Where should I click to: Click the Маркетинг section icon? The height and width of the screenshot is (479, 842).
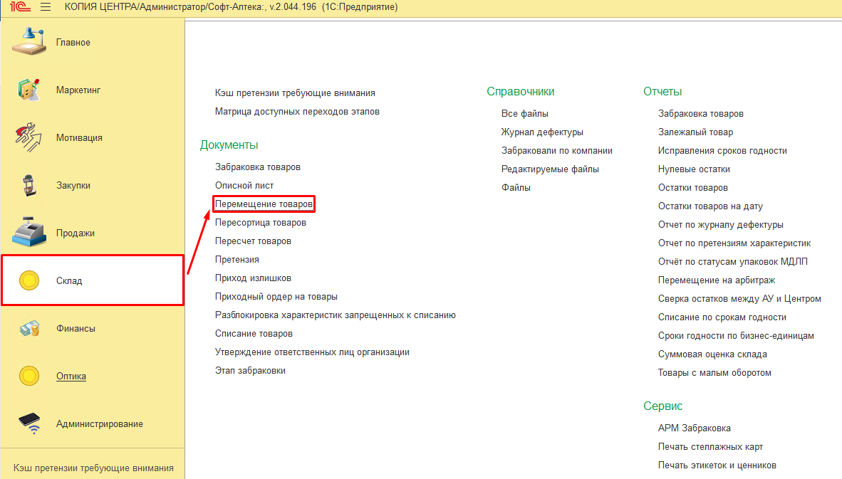click(x=28, y=90)
